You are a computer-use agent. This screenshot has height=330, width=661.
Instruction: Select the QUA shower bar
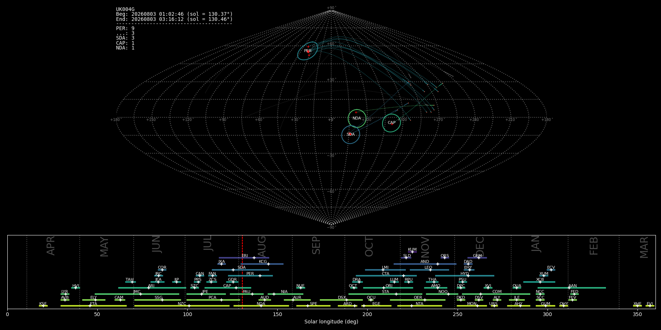pos(517,288)
